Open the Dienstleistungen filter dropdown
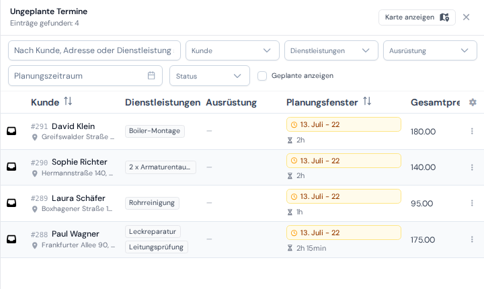 [x=331, y=50]
